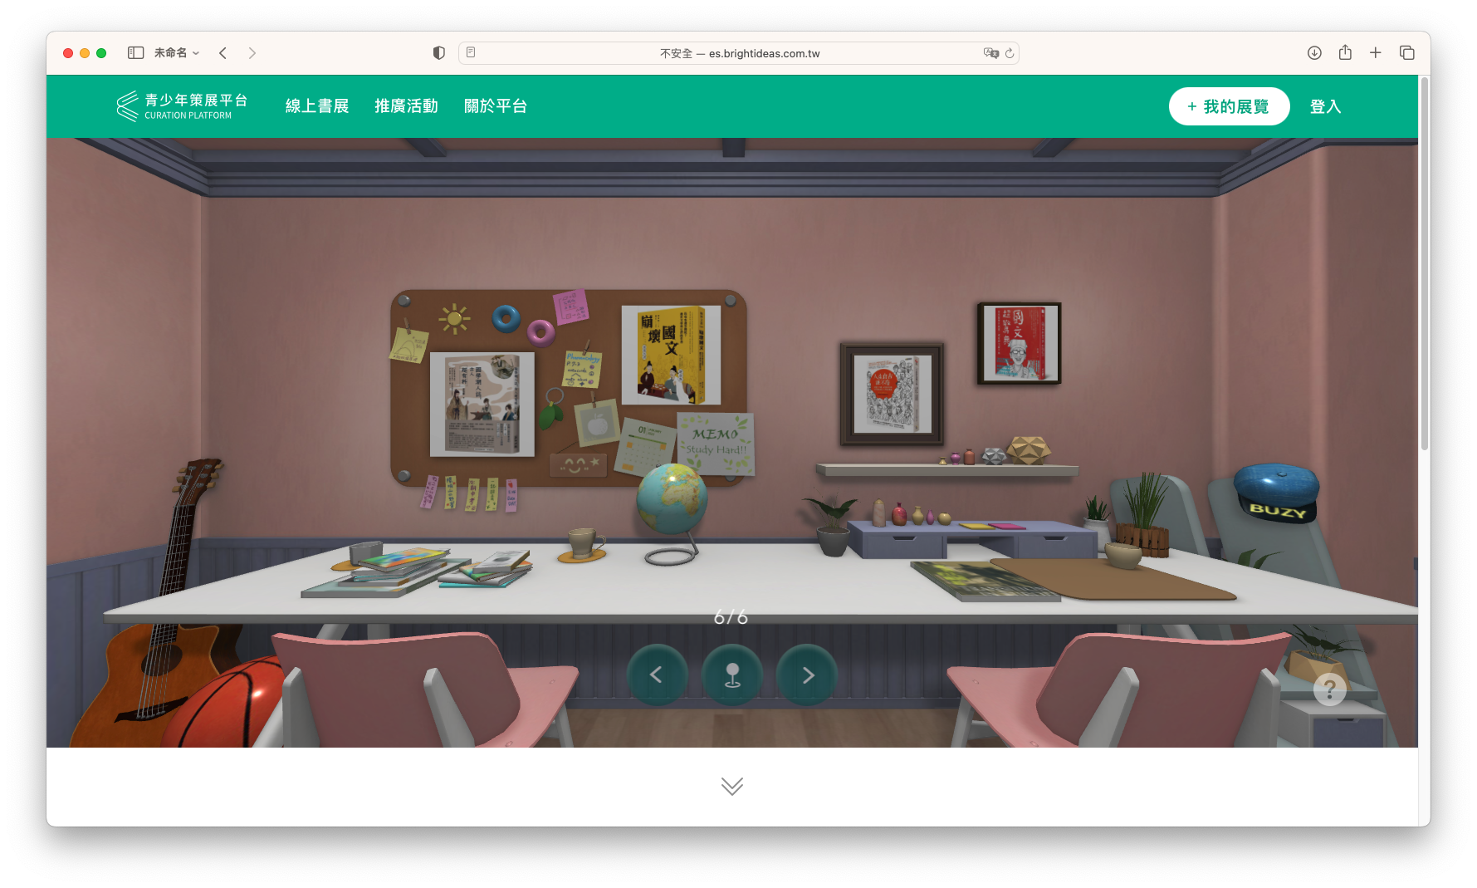1477x888 pixels.
Task: Click the location pin viewpoint button
Action: 731,675
